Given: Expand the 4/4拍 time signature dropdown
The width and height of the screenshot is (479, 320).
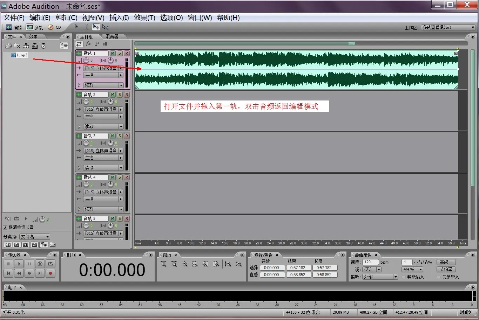Looking at the screenshot, I should tap(420, 270).
